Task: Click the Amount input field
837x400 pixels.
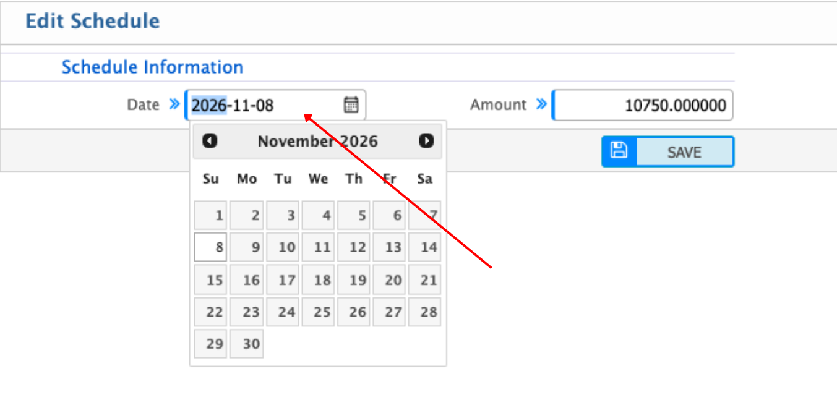Action: coord(642,106)
